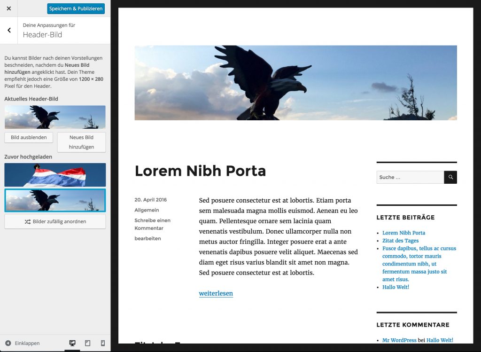Collapse the Customizer sidebar with 'Einklappen'

tap(26, 343)
